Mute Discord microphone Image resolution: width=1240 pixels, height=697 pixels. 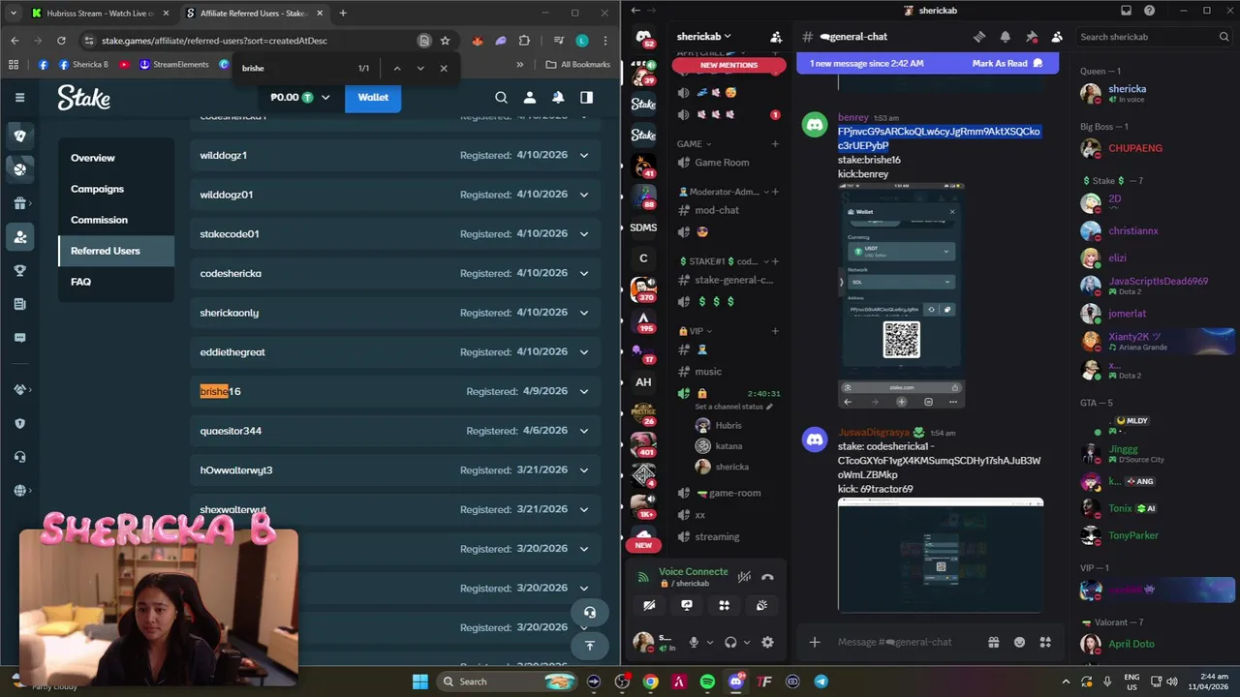click(x=694, y=642)
